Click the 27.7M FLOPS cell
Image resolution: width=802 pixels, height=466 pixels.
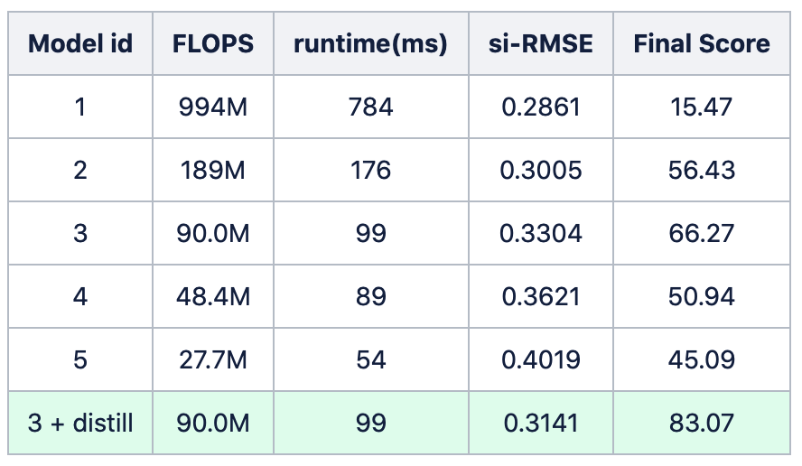click(x=213, y=359)
